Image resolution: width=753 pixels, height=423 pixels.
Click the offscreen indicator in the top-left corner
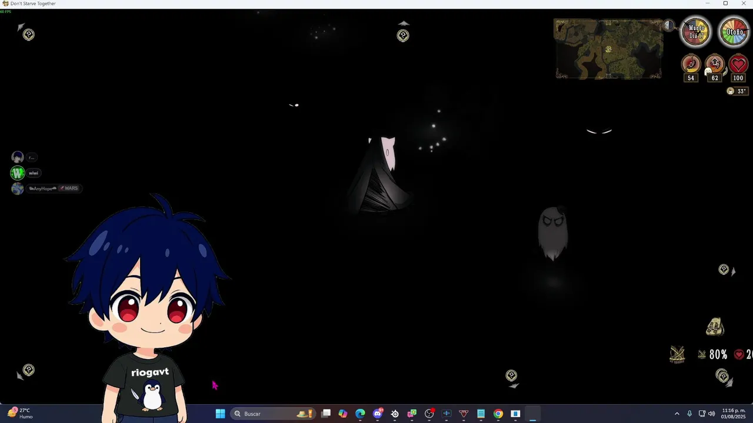tap(28, 34)
